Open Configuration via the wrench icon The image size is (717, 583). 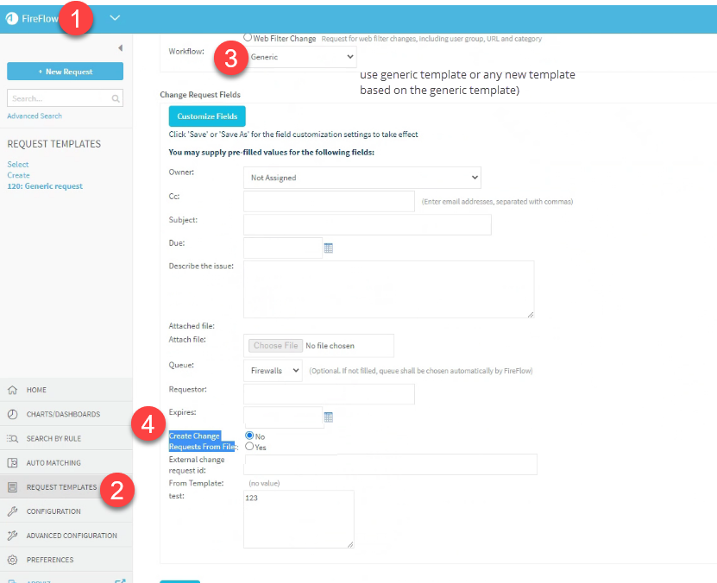(14, 511)
